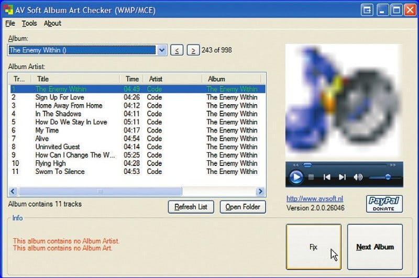The width and height of the screenshot is (419, 278).
Task: Select track 'How Do We Stay In Love'
Action: (x=138, y=122)
